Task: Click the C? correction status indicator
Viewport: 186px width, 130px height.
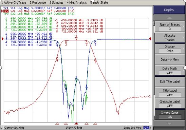Action: point(146,128)
